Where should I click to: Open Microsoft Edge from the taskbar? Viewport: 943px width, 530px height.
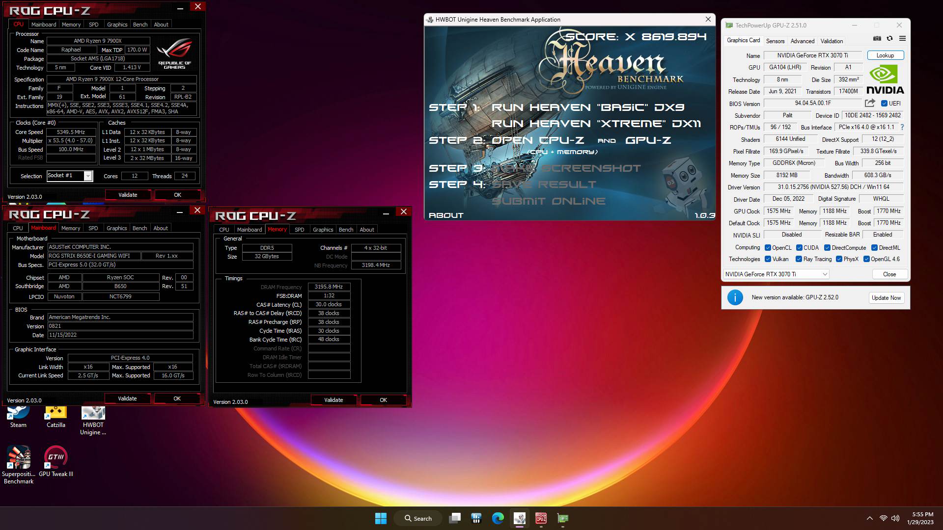click(x=498, y=518)
